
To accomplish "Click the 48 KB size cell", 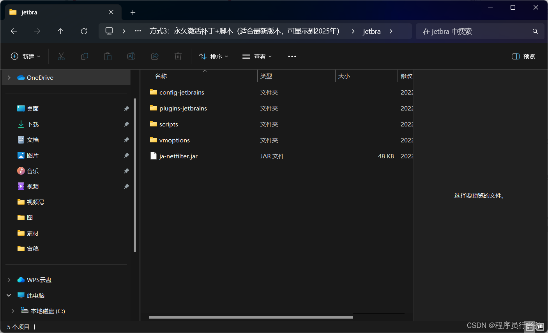I will point(386,156).
